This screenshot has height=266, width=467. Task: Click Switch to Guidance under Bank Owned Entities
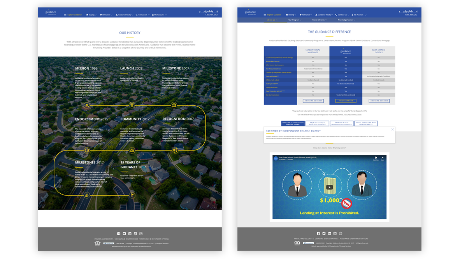coord(379,101)
